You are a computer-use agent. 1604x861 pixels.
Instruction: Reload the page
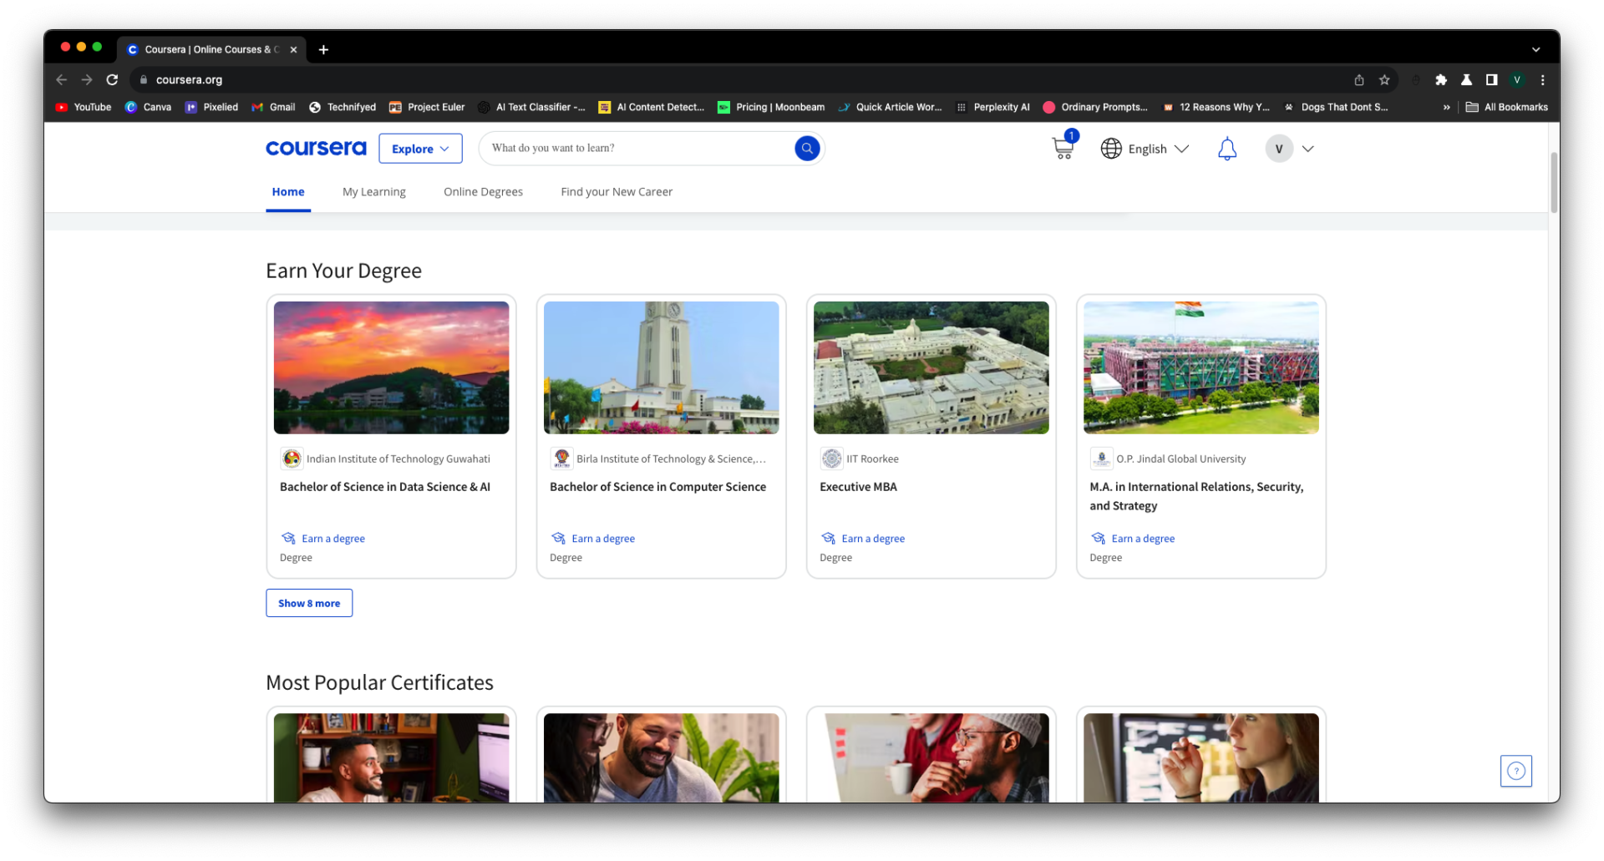(x=112, y=79)
